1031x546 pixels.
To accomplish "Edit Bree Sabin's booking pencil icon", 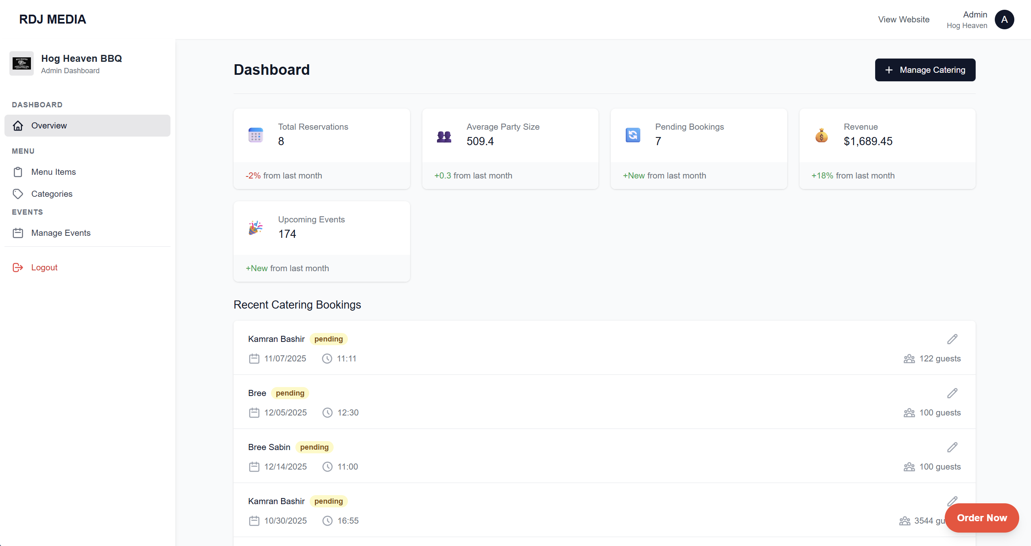I will tap(953, 447).
